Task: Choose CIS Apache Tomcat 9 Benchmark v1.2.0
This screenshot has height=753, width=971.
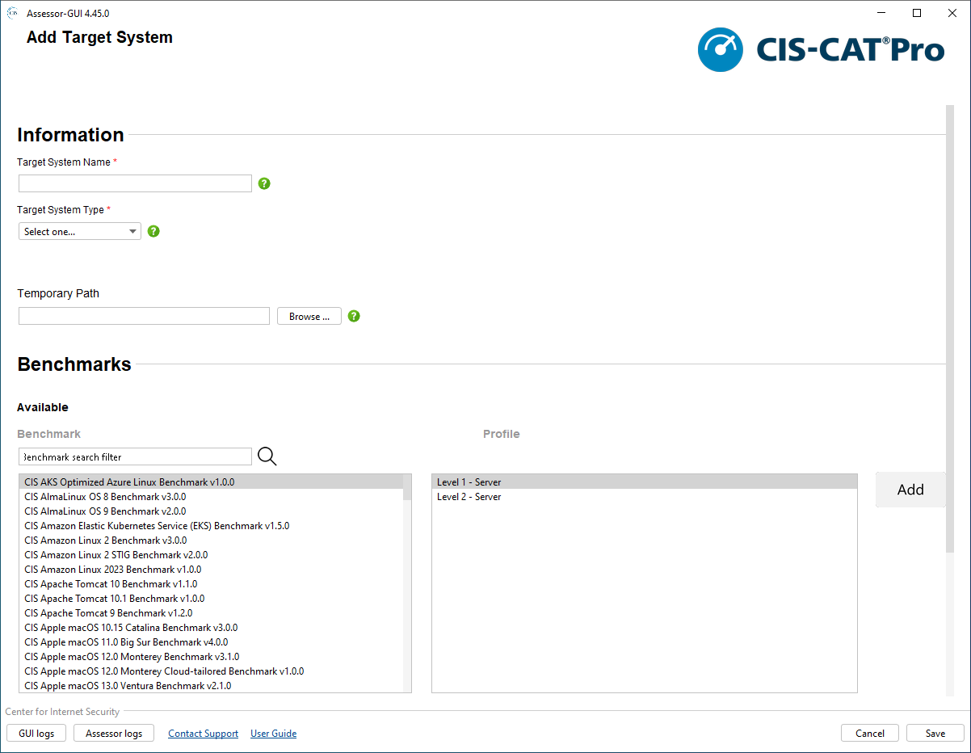Action: [108, 613]
